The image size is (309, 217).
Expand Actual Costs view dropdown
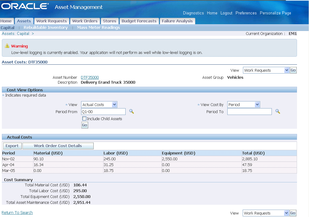click(x=99, y=105)
